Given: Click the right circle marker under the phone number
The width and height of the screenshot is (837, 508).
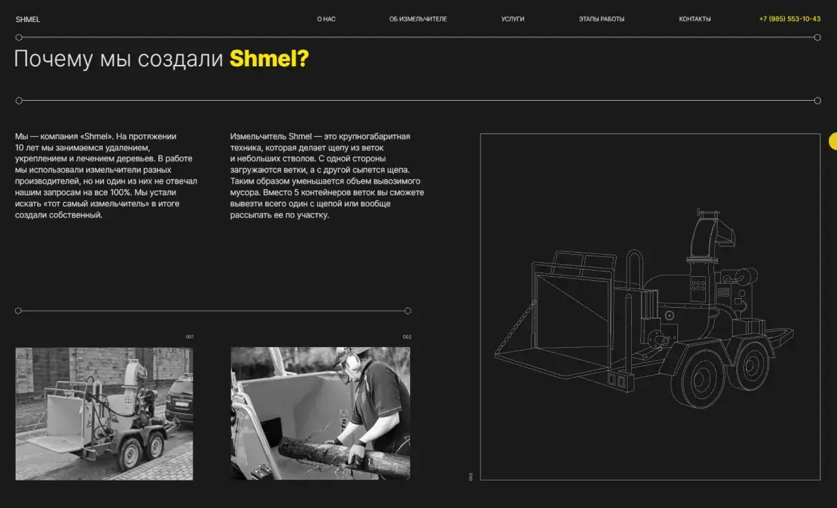Looking at the screenshot, I should tap(818, 37).
